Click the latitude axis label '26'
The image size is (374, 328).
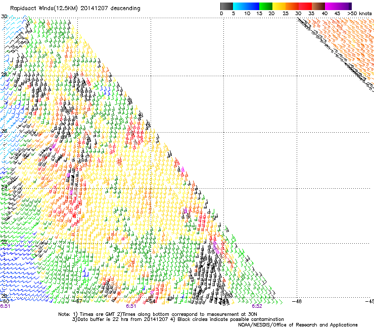[4, 131]
